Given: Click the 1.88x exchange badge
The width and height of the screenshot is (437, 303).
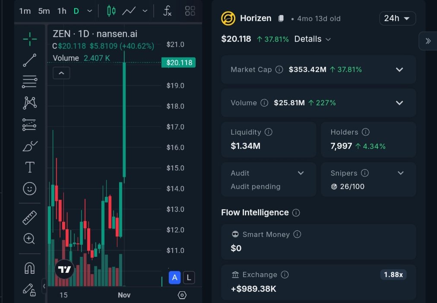Looking at the screenshot, I should (393, 275).
